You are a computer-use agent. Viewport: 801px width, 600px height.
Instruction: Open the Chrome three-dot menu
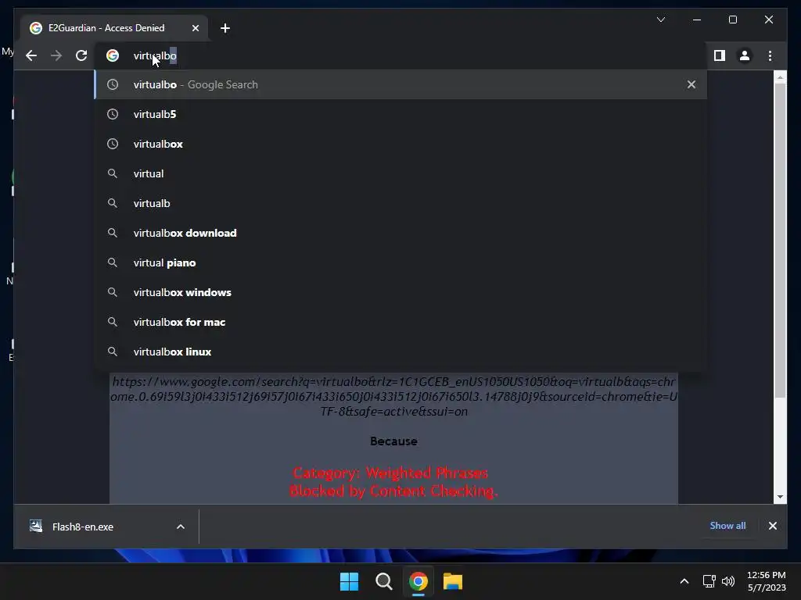pos(770,55)
